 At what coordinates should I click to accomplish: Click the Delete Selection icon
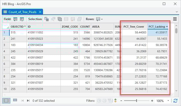(73, 19)
